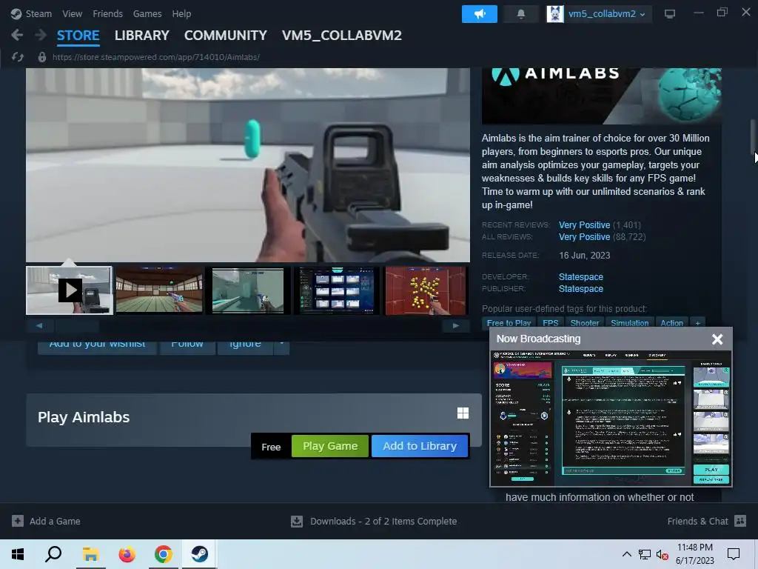The image size is (758, 569).
Task: Open Downloads download-arrow icon
Action: click(x=297, y=521)
